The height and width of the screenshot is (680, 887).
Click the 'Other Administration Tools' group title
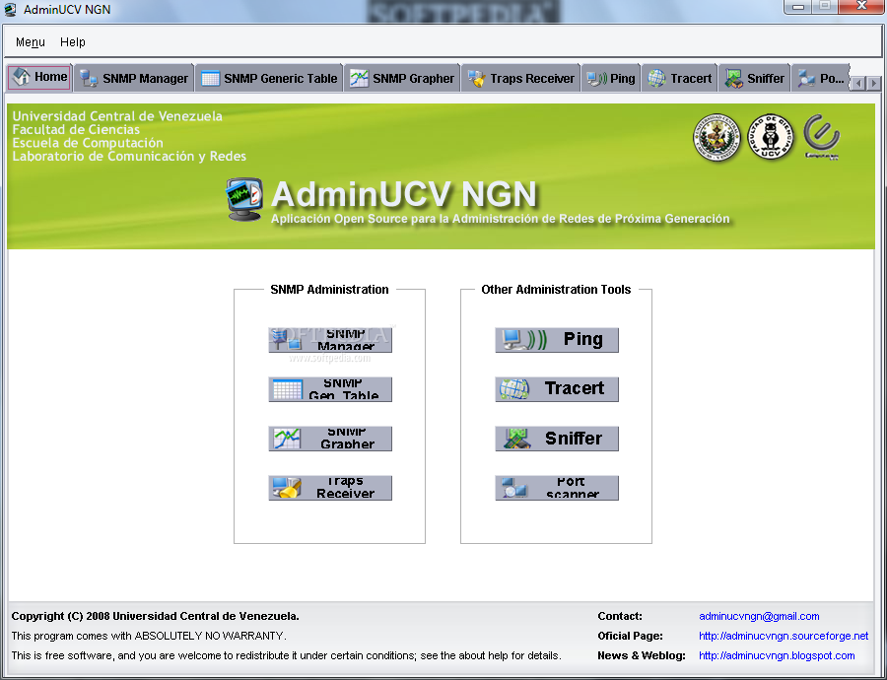point(556,290)
